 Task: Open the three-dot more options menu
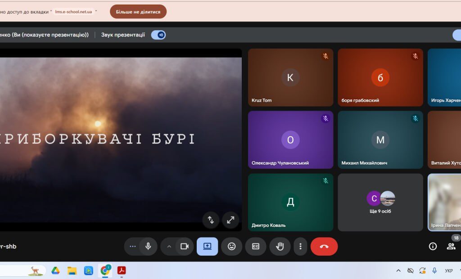[x=300, y=246]
